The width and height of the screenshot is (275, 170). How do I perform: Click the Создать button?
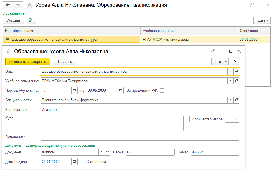point(13,20)
